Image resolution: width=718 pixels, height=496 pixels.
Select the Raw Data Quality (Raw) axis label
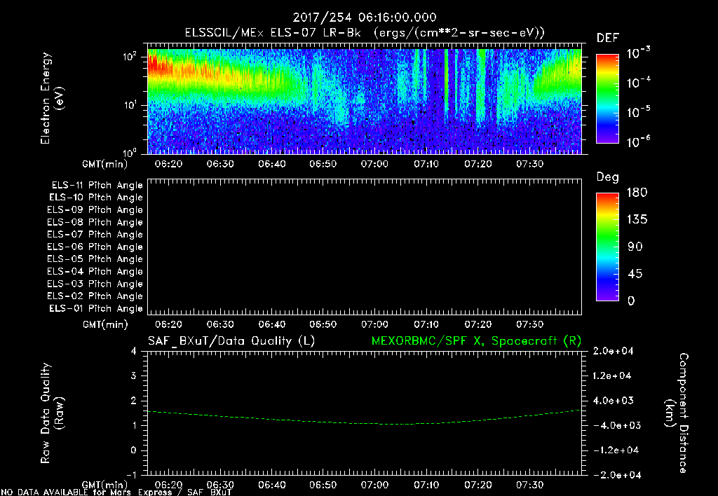(52, 413)
